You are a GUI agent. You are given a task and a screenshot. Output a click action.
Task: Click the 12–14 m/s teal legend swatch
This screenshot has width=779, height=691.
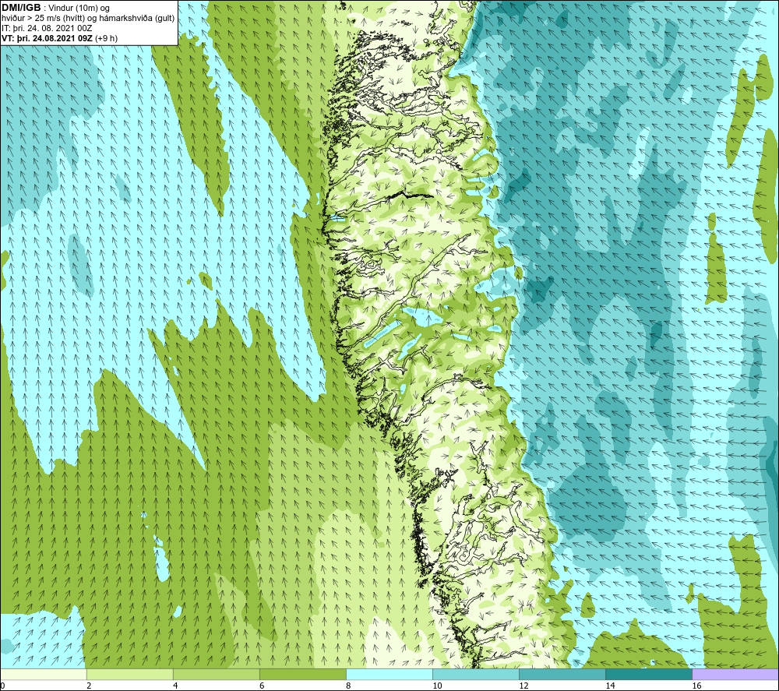click(562, 674)
